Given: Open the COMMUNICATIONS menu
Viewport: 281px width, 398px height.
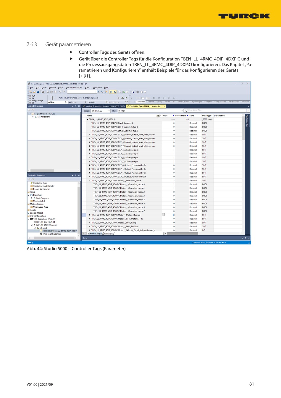Looking at the screenshot, I should click(74, 88).
